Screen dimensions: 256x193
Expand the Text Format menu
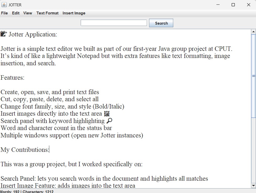click(47, 13)
